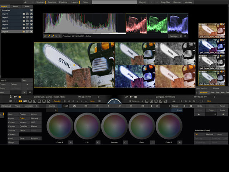Click the 1157 frame number field
This screenshot has height=172, width=229.
[x=65, y=106]
